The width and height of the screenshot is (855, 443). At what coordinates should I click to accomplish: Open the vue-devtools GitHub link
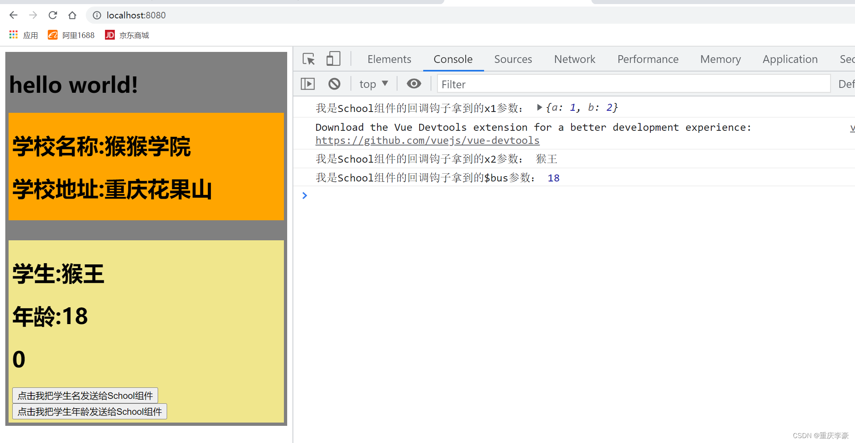[427, 141]
